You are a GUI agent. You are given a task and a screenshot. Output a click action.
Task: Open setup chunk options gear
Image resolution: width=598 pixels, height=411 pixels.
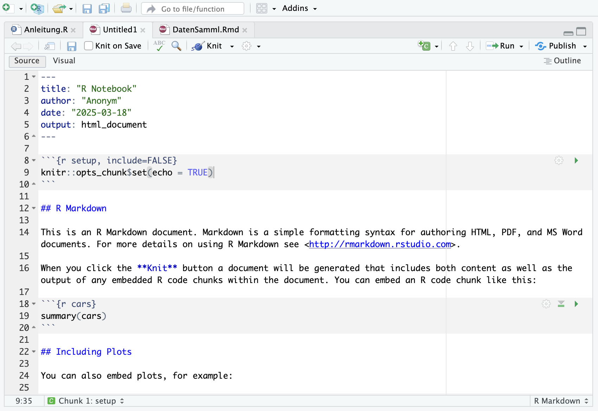pyautogui.click(x=559, y=160)
